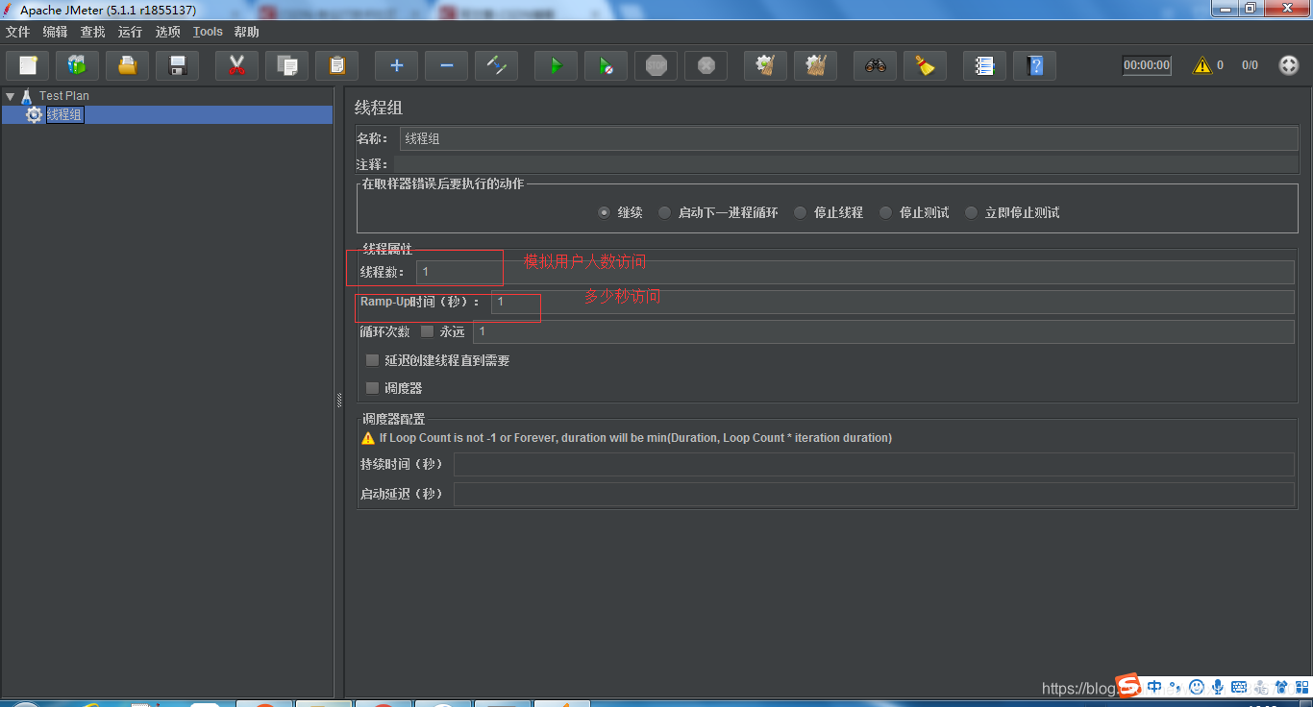The height and width of the screenshot is (707, 1313).
Task: Click the 00:00:00 elapsed timer
Action: [x=1147, y=65]
